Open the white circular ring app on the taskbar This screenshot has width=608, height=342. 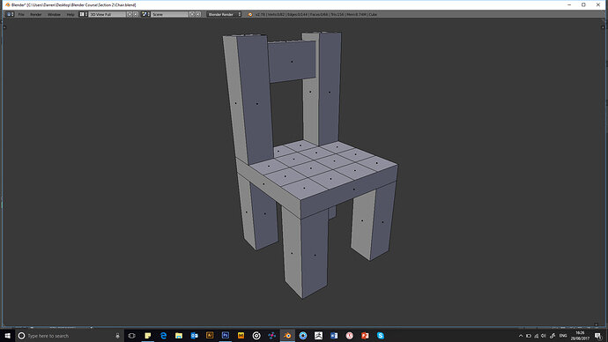[x=256, y=336]
